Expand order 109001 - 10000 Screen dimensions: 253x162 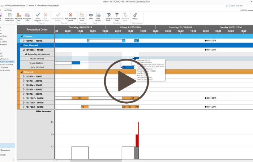pos(24,41)
